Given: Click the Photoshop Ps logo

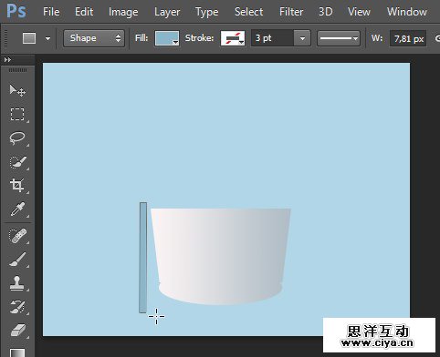Looking at the screenshot, I should pyautogui.click(x=16, y=11).
